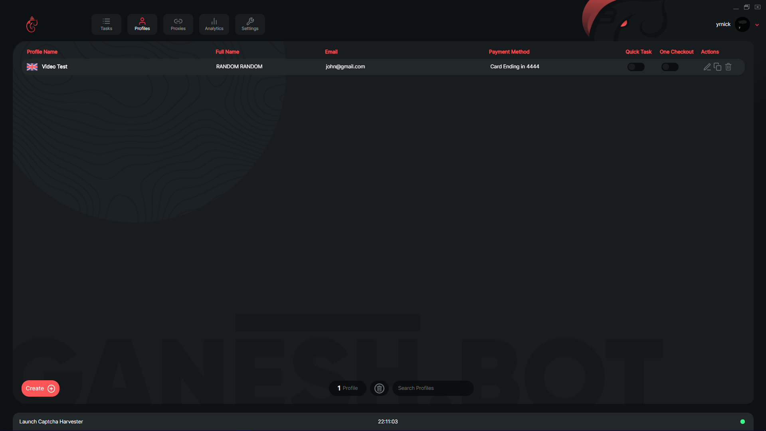Focus the Search Profiles field
This screenshot has height=431, width=766.
[433, 388]
